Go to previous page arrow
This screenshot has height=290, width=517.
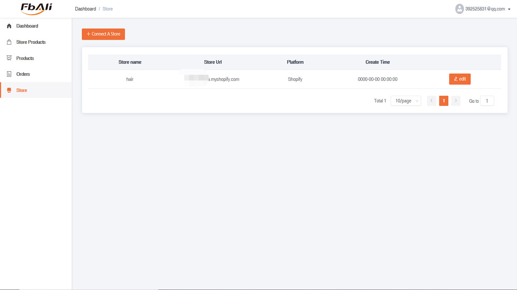(x=432, y=101)
